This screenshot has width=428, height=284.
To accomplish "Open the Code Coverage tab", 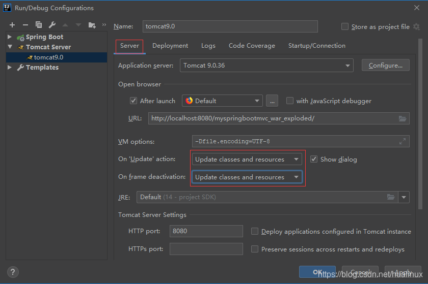I will (252, 46).
